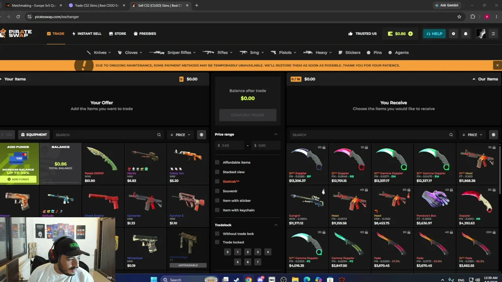Expand the Smg category dropdown
502x282 pixels.
pos(252,52)
